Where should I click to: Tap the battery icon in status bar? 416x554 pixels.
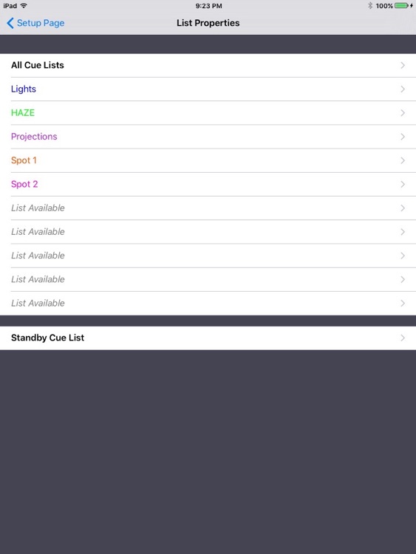pyautogui.click(x=402, y=6)
